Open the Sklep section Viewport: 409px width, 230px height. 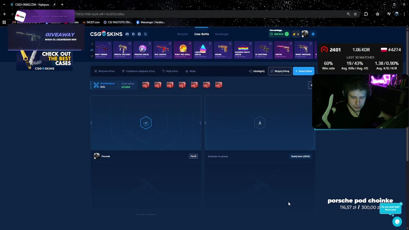click(190, 71)
